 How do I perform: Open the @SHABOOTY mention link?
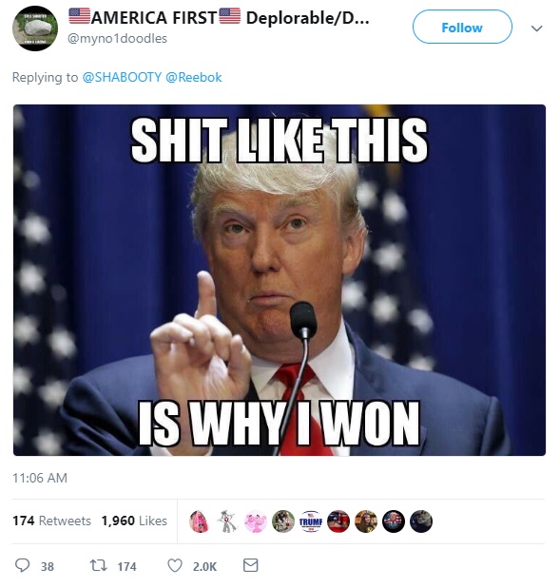pyautogui.click(x=122, y=77)
